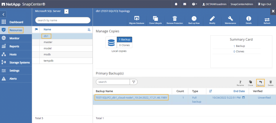Collapse the left navigation sidebar
Image resolution: width=276 pixels, height=123 pixels.
click(x=3, y=14)
